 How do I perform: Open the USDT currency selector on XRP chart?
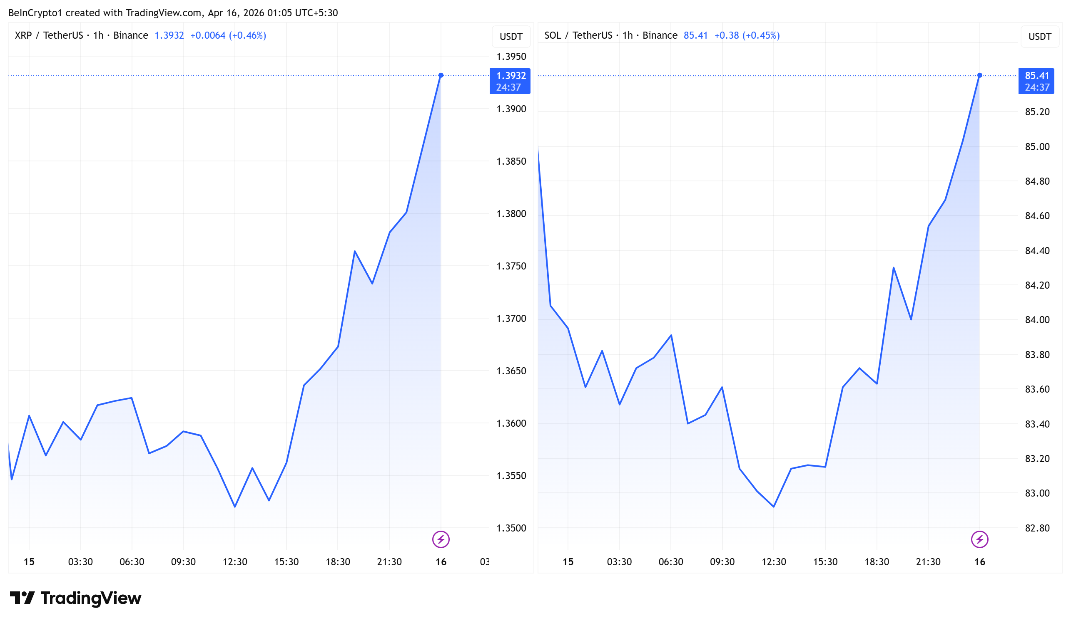click(x=511, y=37)
